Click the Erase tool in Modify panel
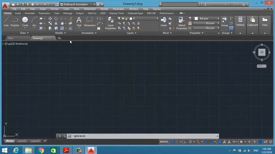 coord(70,18)
